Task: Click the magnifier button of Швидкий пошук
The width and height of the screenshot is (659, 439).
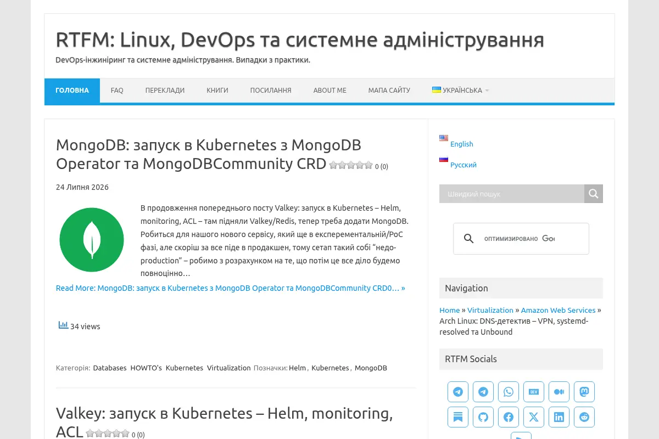Action: pyautogui.click(x=594, y=194)
